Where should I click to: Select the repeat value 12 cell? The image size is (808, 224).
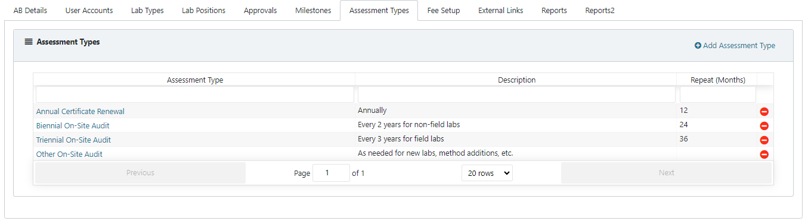coord(717,111)
